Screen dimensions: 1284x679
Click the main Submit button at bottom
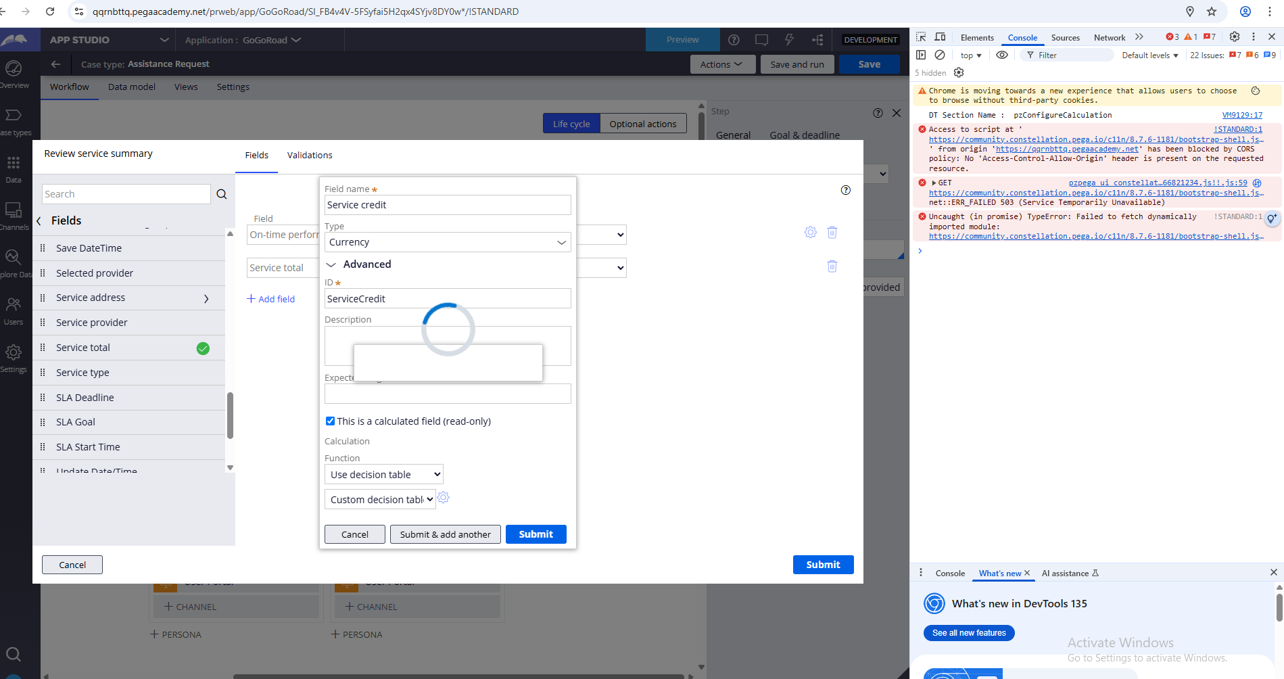823,565
